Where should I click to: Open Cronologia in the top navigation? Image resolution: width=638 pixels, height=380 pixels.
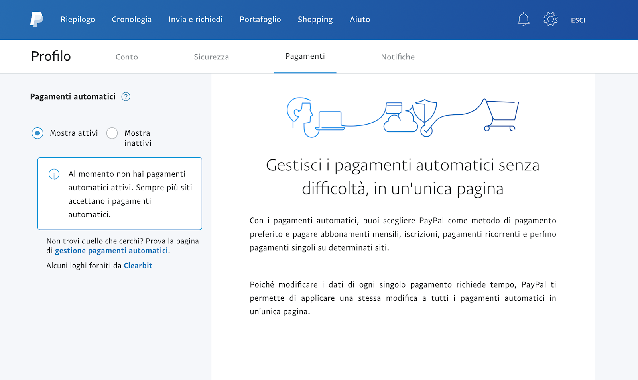click(132, 19)
